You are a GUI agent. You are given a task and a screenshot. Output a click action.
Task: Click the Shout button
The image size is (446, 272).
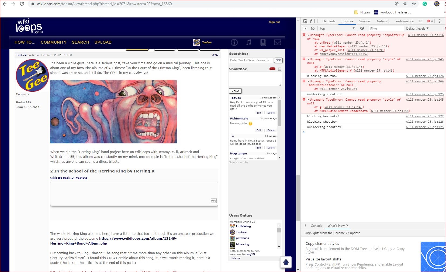(x=236, y=91)
